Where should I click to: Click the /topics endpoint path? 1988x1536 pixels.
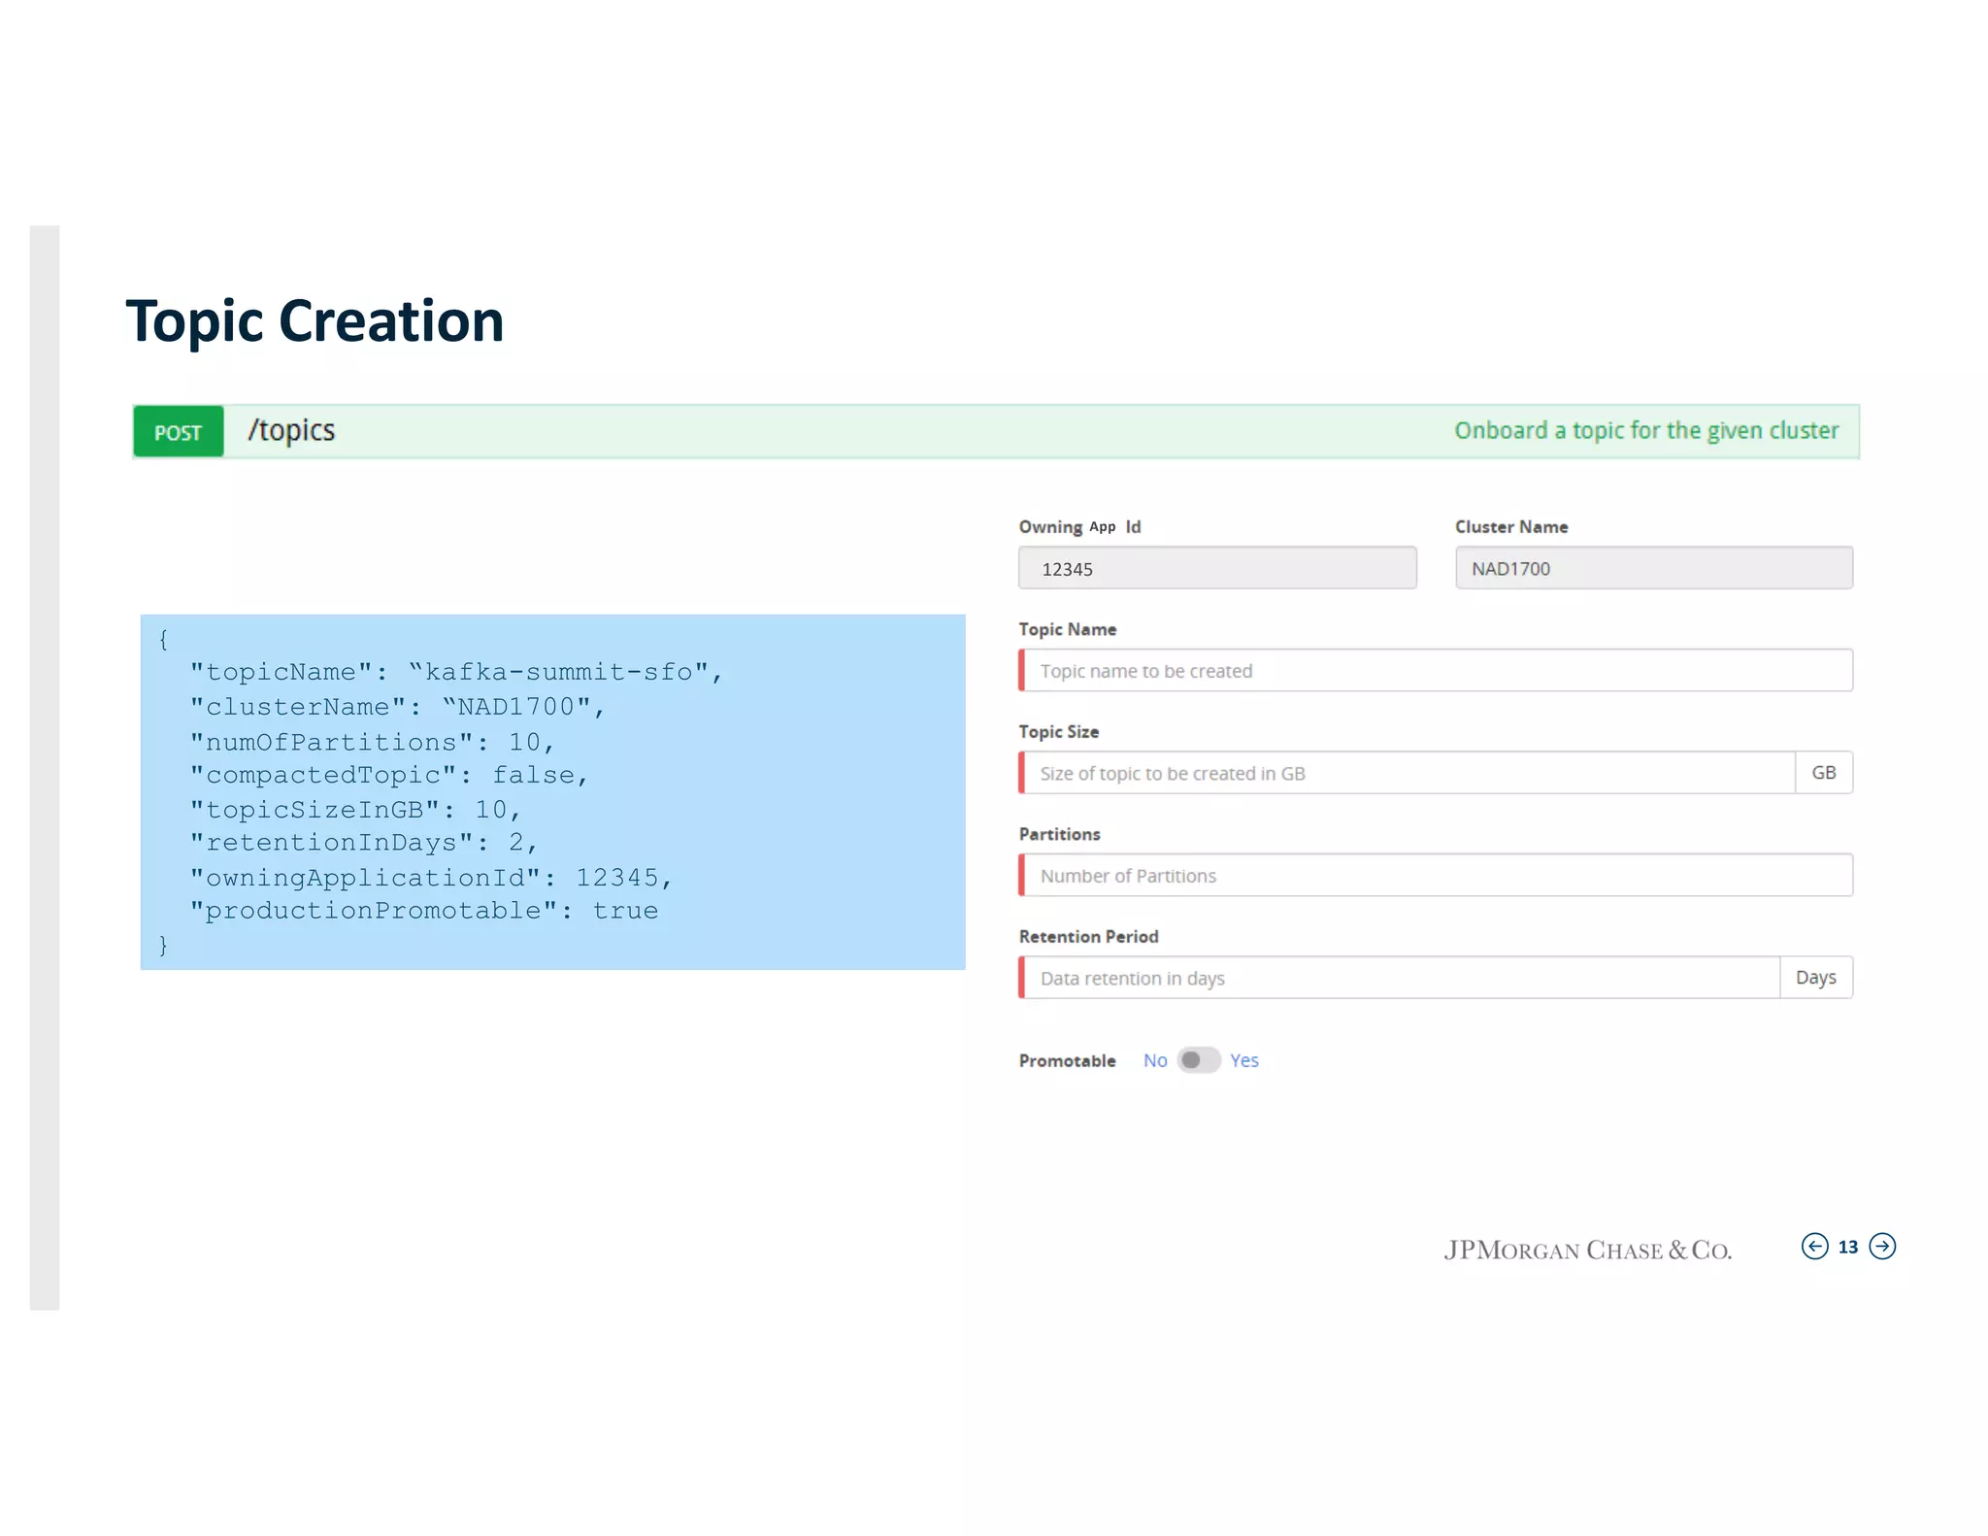[x=291, y=430]
